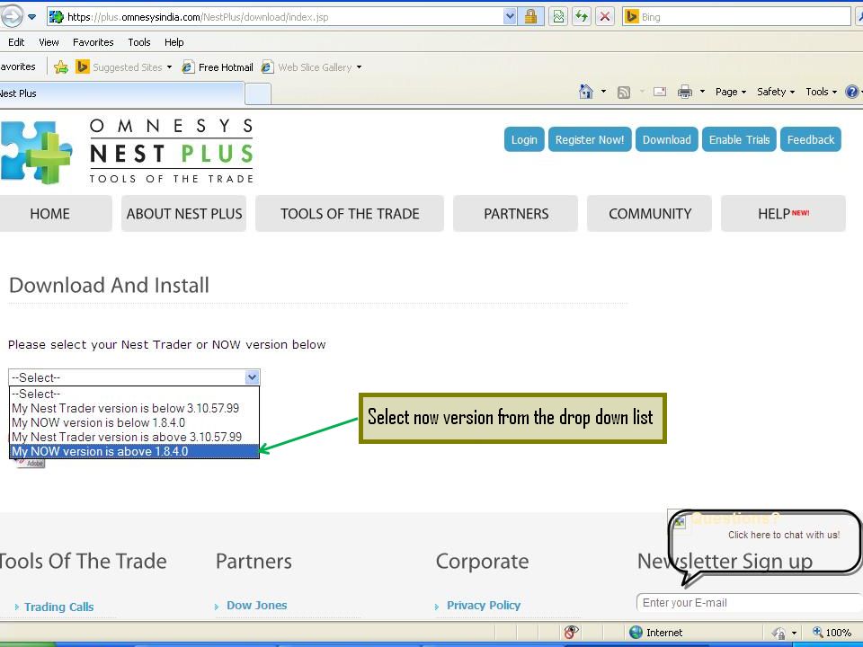The height and width of the screenshot is (647, 863).
Task: Open the HELP navigation tab
Action: coord(783,214)
